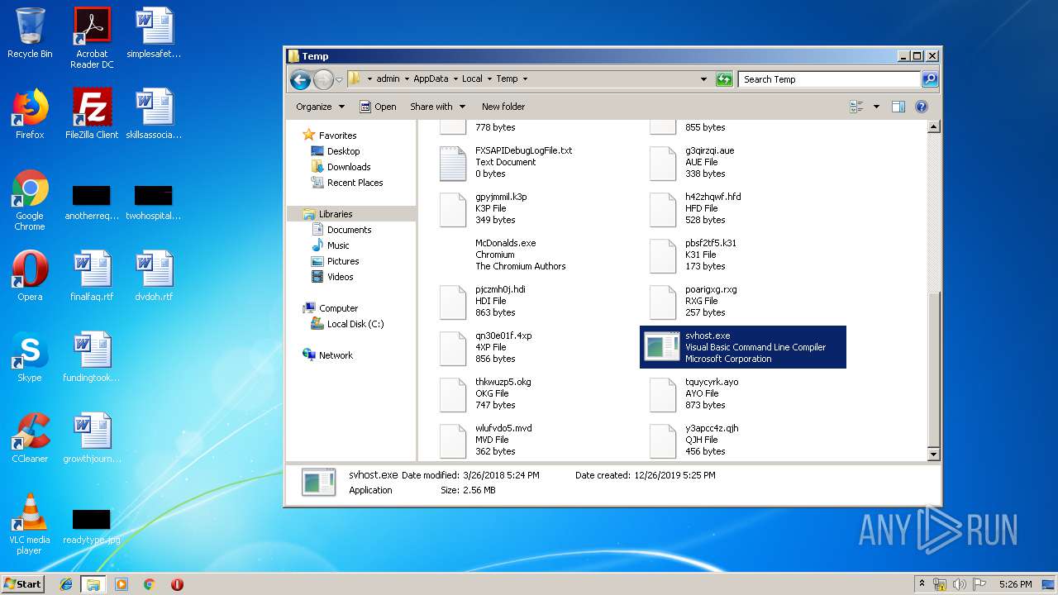Open the Explorer help icon
The height and width of the screenshot is (595, 1058).
pos(922,107)
